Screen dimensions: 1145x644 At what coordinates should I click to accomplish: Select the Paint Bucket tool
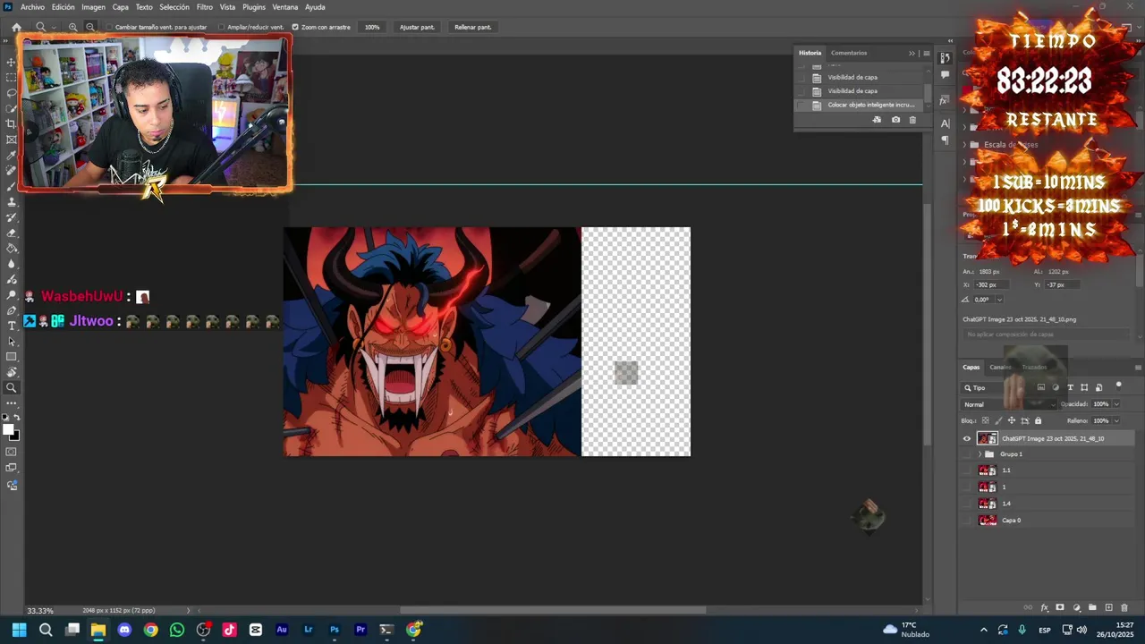pos(12,248)
